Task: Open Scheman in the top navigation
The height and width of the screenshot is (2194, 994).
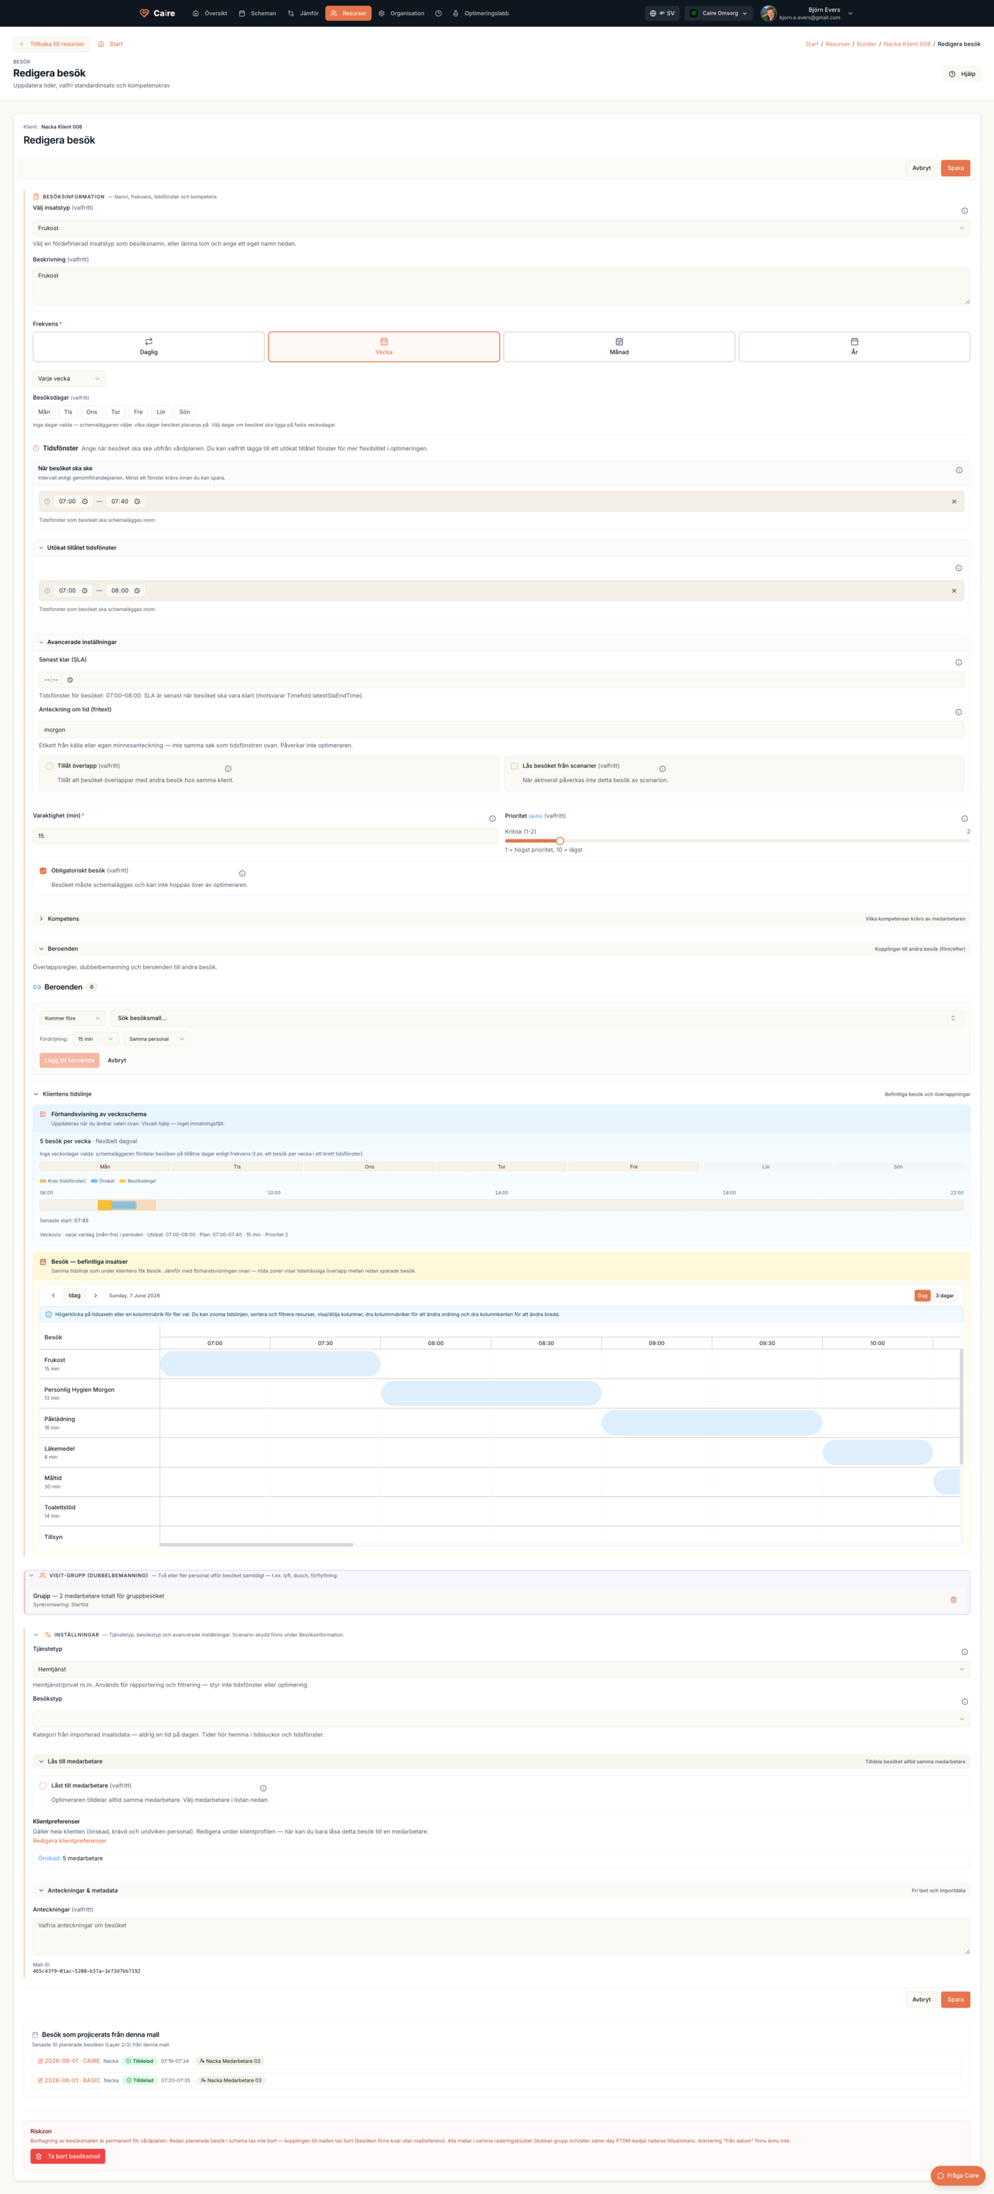Action: pos(257,14)
